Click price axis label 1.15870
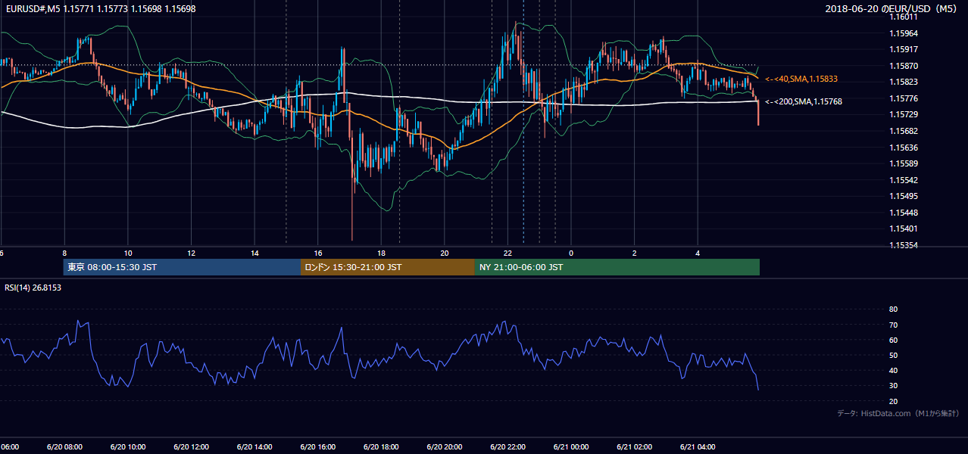Image resolution: width=968 pixels, height=454 pixels. (904, 66)
